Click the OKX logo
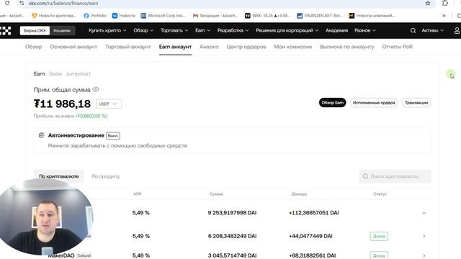This screenshot has height=259, width=461. pos(6,30)
